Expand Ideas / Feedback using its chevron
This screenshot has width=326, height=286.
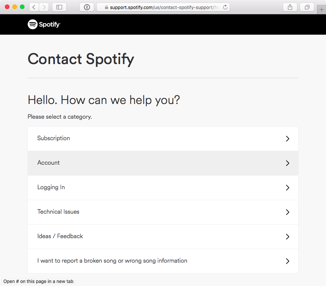(x=288, y=237)
